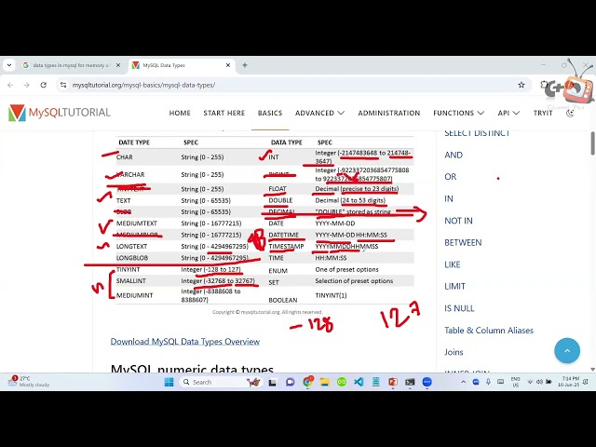Viewport: 596px width, 447px height.
Task: Toggle dark mode moon icon
Action: [570, 114]
